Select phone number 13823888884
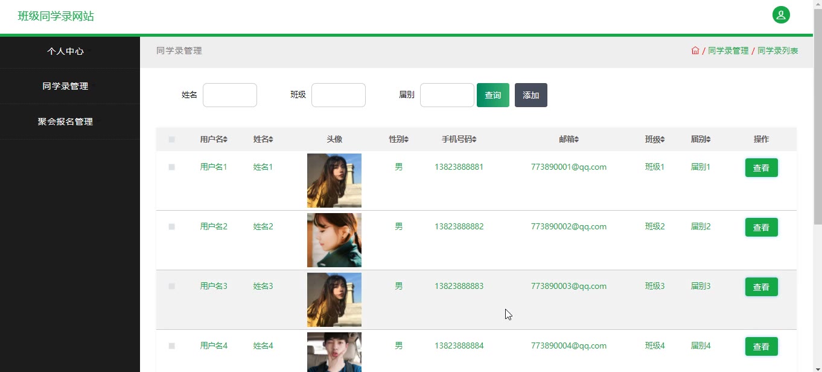 (x=459, y=346)
